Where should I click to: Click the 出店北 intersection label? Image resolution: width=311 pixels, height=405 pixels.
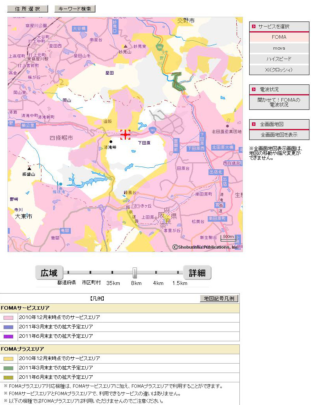pos(216,172)
